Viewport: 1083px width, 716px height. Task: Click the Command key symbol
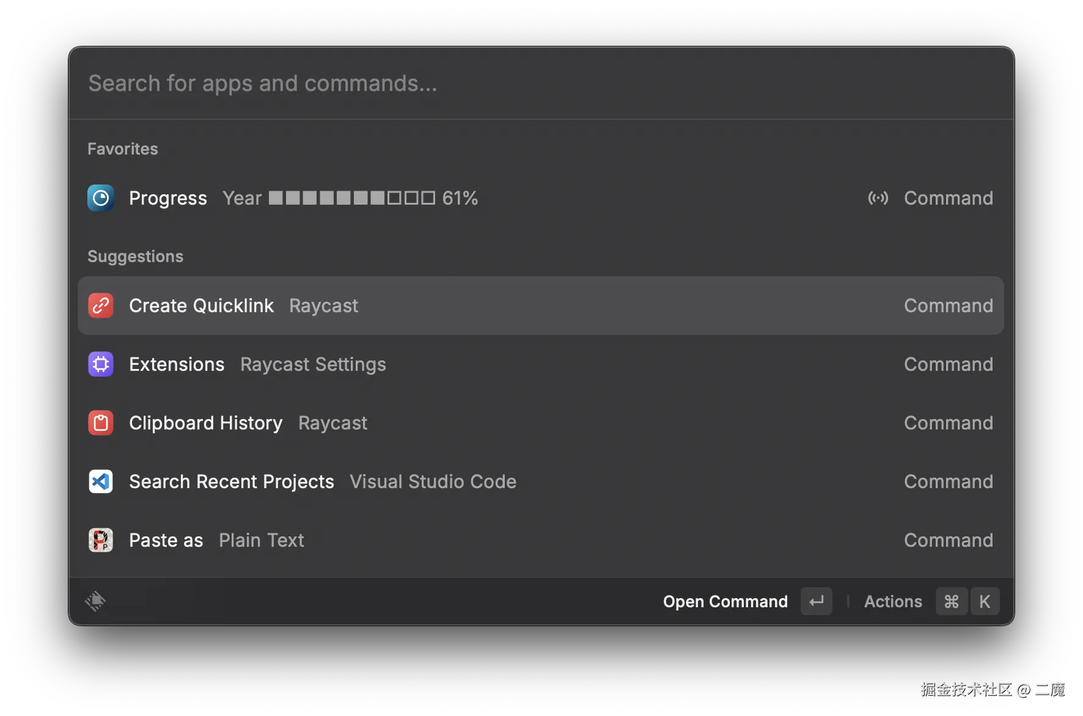pyautogui.click(x=952, y=602)
